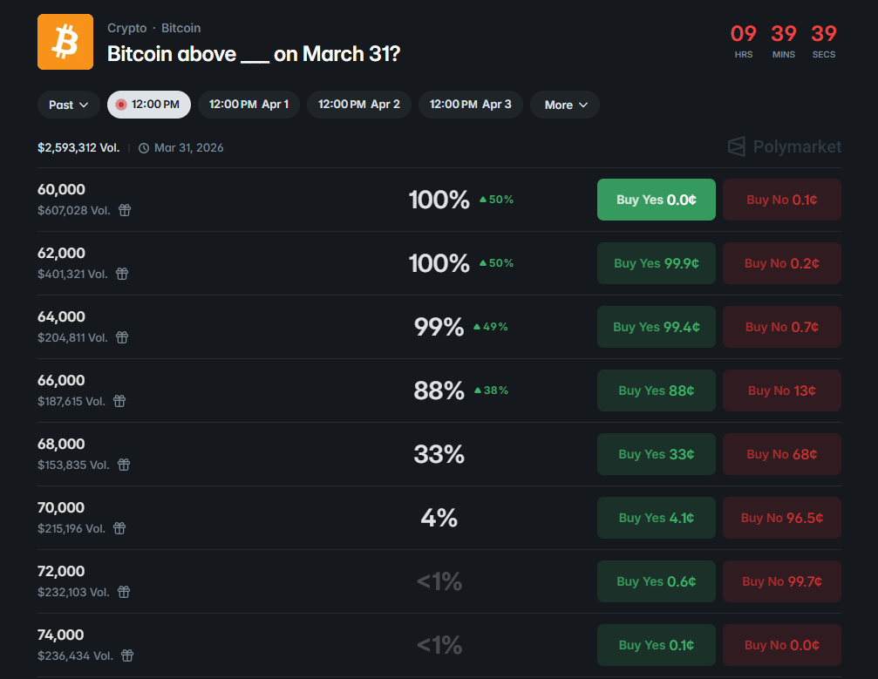This screenshot has height=679, width=878.
Task: Expand the More dates dropdown
Action: [565, 105]
